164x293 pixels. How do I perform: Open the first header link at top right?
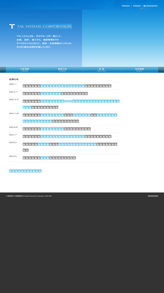[x=126, y=6]
